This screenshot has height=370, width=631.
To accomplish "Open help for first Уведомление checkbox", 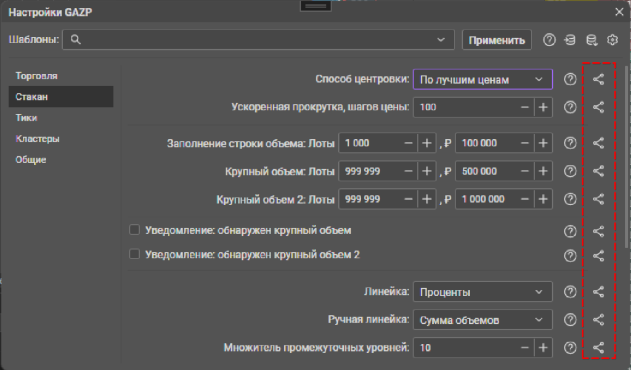I will click(570, 231).
